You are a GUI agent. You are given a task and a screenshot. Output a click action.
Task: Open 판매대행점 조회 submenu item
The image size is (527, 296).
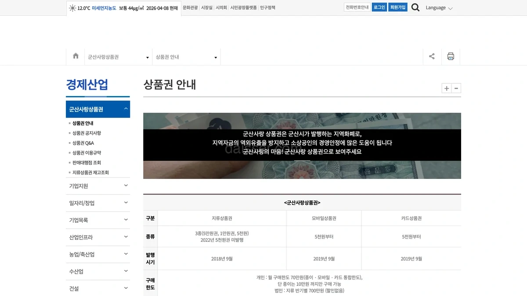pyautogui.click(x=87, y=163)
